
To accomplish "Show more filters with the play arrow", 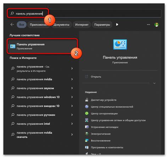I will [x=117, y=24].
